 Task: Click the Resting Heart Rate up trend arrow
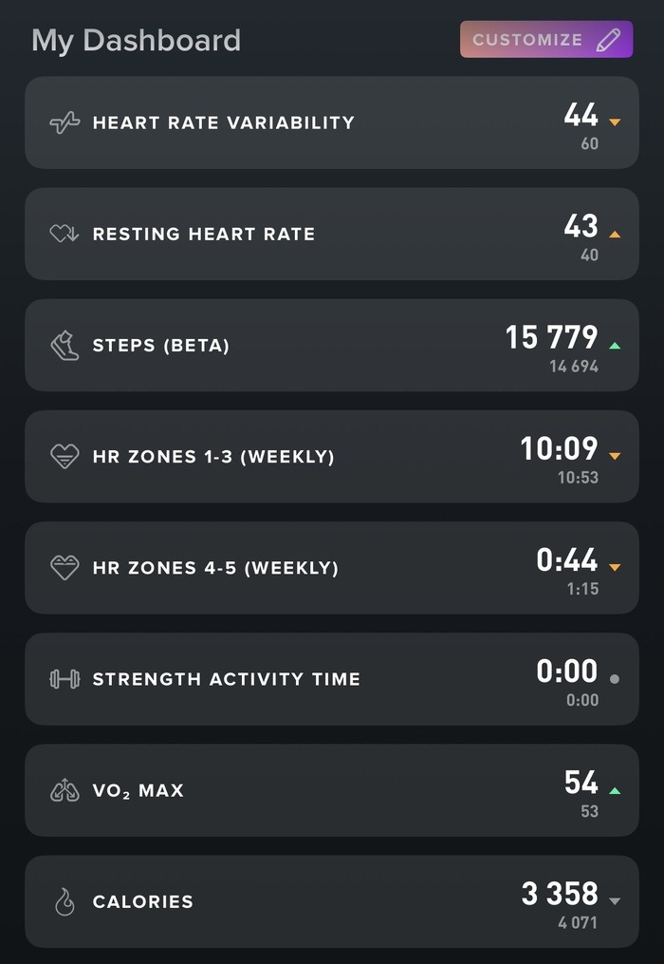(615, 234)
